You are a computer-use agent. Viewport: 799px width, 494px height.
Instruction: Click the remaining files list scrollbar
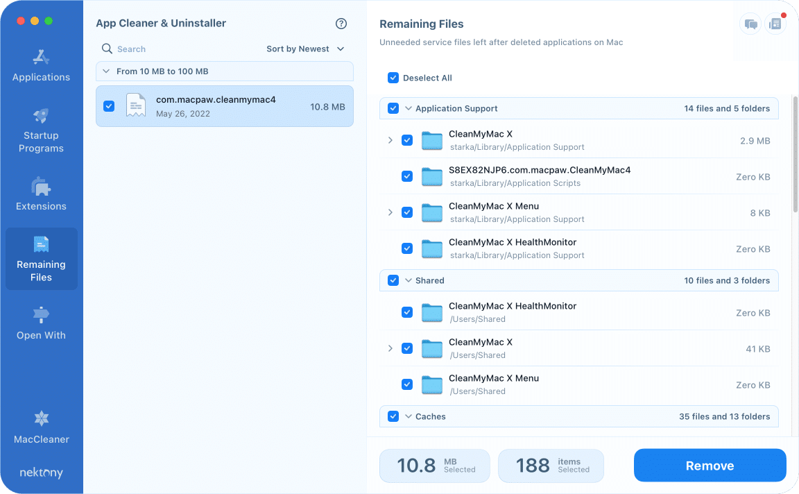[796, 154]
